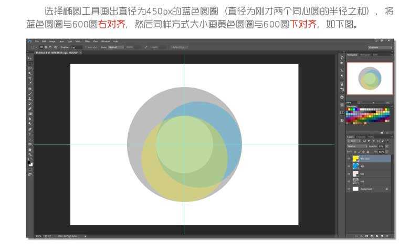Open the Window menu
This screenshot has height=245, width=420.
105,41
